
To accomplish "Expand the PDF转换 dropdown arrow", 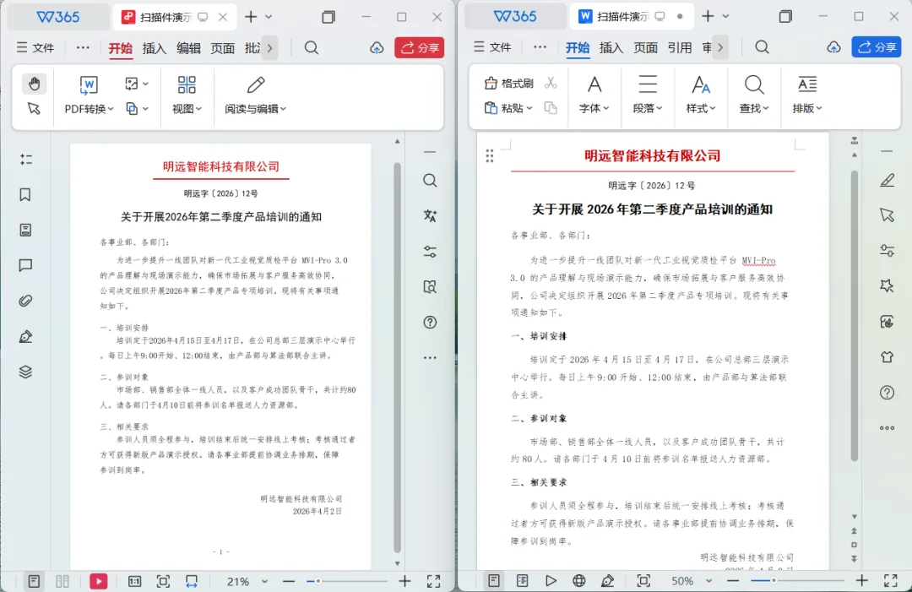I will click(x=111, y=109).
